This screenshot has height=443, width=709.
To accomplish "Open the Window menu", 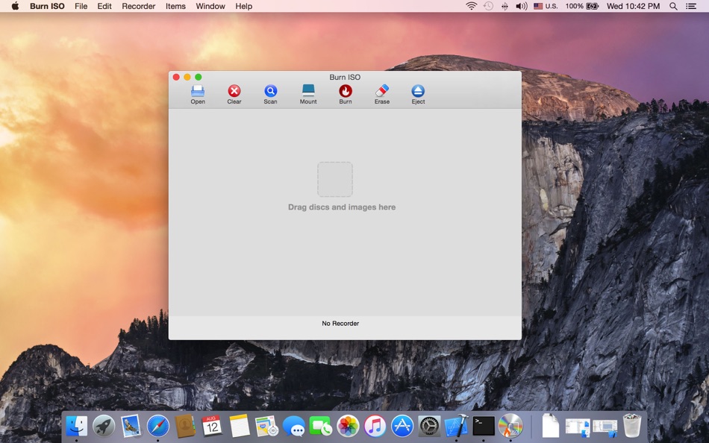I will (210, 6).
